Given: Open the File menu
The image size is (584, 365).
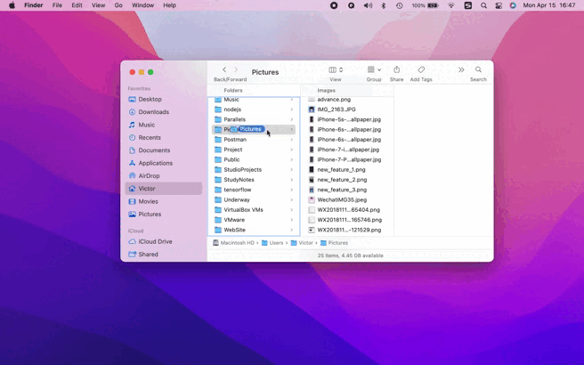Looking at the screenshot, I should coord(57,5).
